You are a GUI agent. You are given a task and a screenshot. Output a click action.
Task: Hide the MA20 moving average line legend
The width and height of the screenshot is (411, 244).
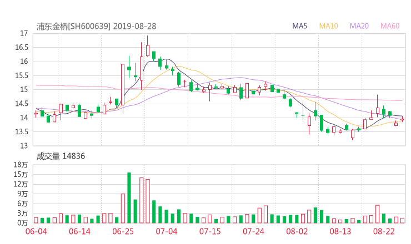[x=359, y=26]
